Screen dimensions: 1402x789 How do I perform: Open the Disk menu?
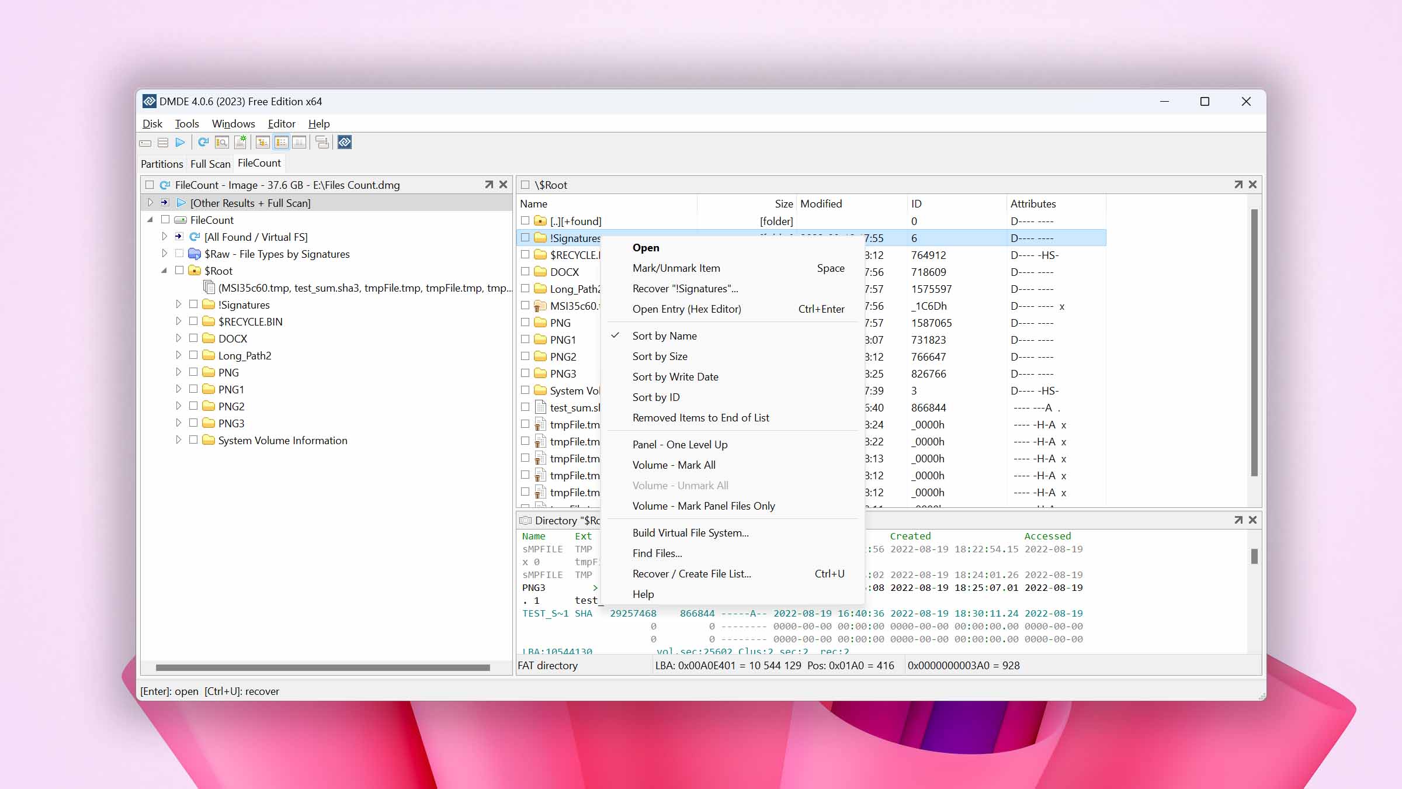[x=152, y=124]
